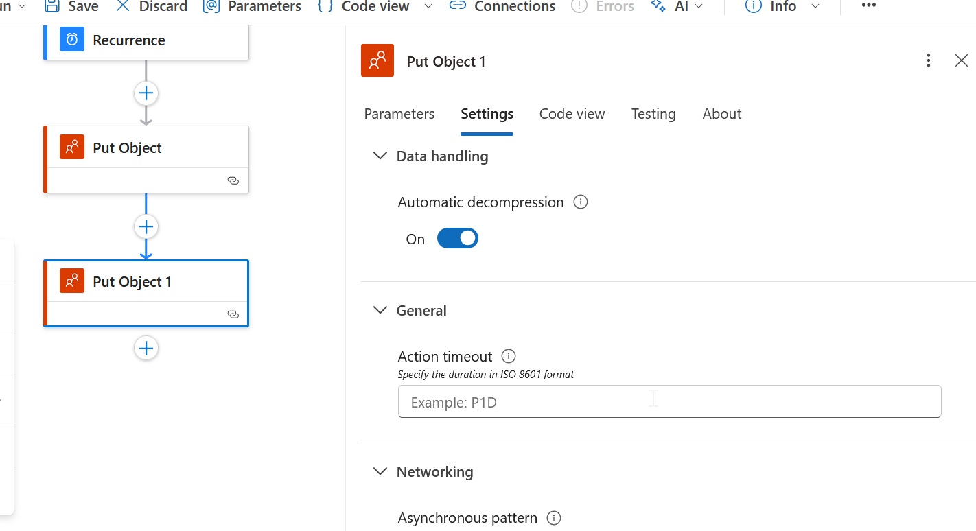
Task: Open the three-dot menu on Put Object 1 panel
Action: [x=928, y=60]
